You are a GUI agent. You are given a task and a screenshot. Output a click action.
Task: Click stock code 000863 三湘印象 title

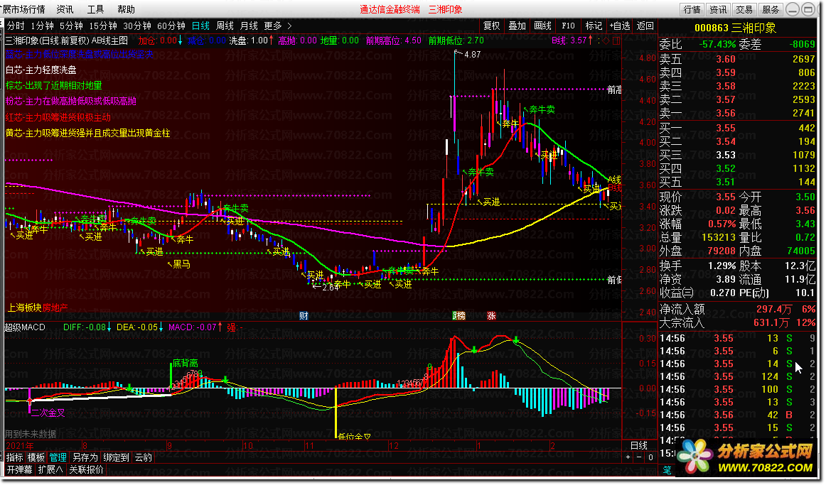click(x=736, y=28)
